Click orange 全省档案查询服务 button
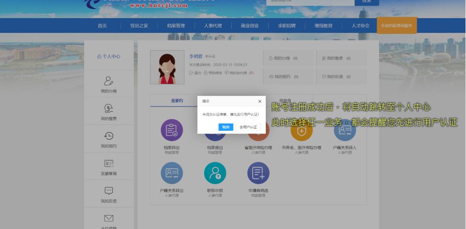 pos(397,25)
